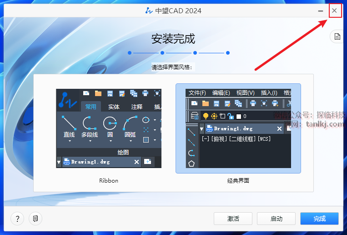Click the 启动 launch button
This screenshot has width=347, height=235.
pos(276,219)
